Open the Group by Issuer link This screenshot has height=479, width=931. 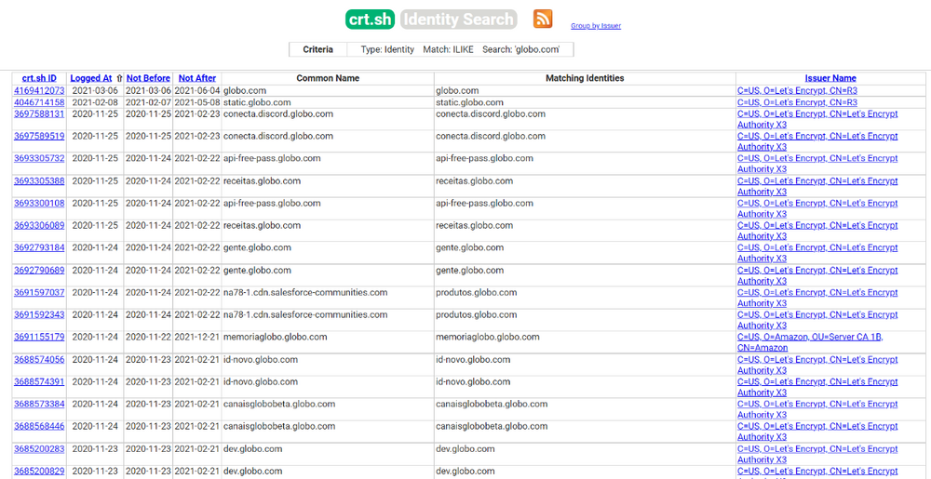(596, 26)
